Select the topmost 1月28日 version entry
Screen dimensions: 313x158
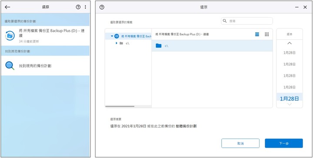(x=290, y=53)
